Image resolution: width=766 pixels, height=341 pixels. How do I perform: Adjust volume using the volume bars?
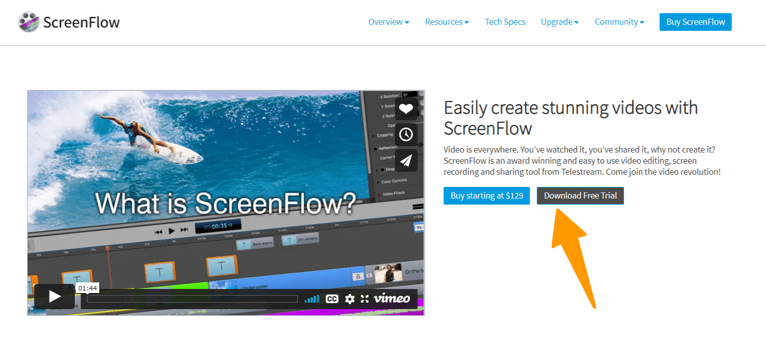click(312, 299)
